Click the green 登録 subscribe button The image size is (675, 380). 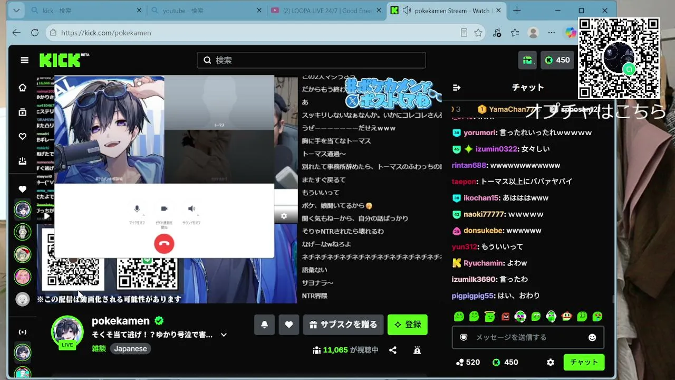point(407,325)
